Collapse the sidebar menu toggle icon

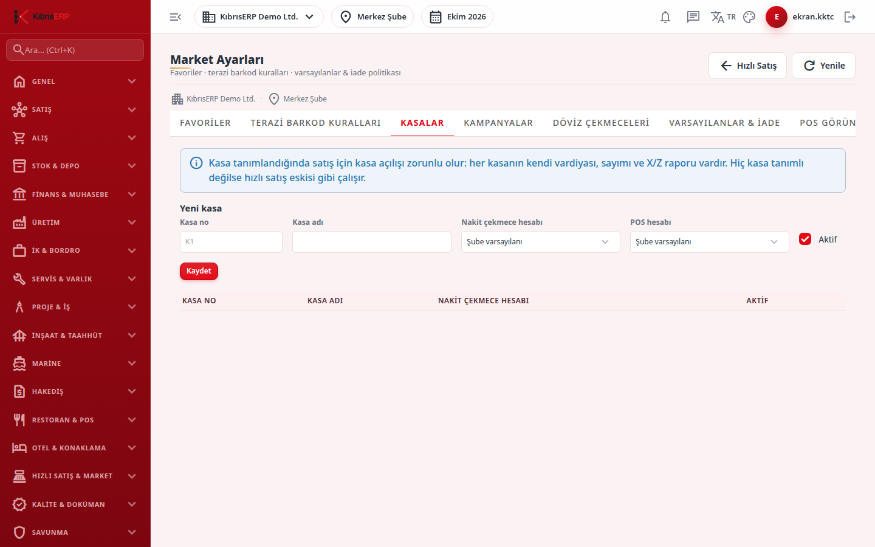(176, 17)
